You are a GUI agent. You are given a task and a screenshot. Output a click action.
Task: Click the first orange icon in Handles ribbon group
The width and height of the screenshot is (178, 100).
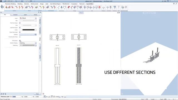click(6, 7)
